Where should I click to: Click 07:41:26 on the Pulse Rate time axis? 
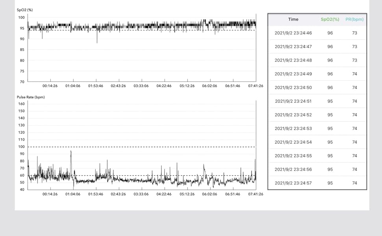pos(255,194)
